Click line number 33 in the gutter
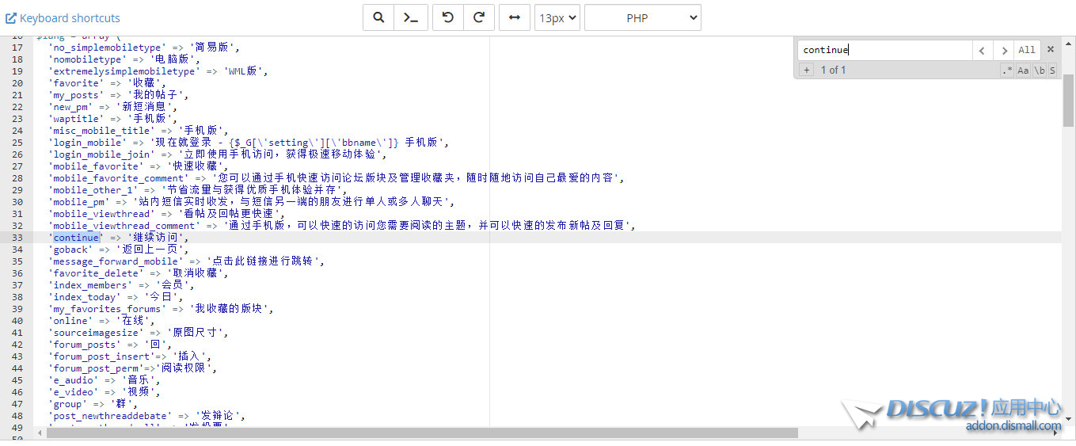 (17, 238)
